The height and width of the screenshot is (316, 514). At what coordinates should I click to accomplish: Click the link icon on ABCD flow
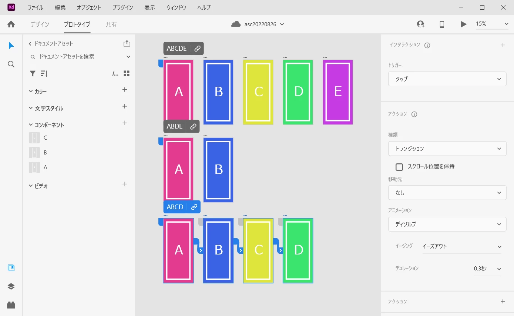point(194,207)
